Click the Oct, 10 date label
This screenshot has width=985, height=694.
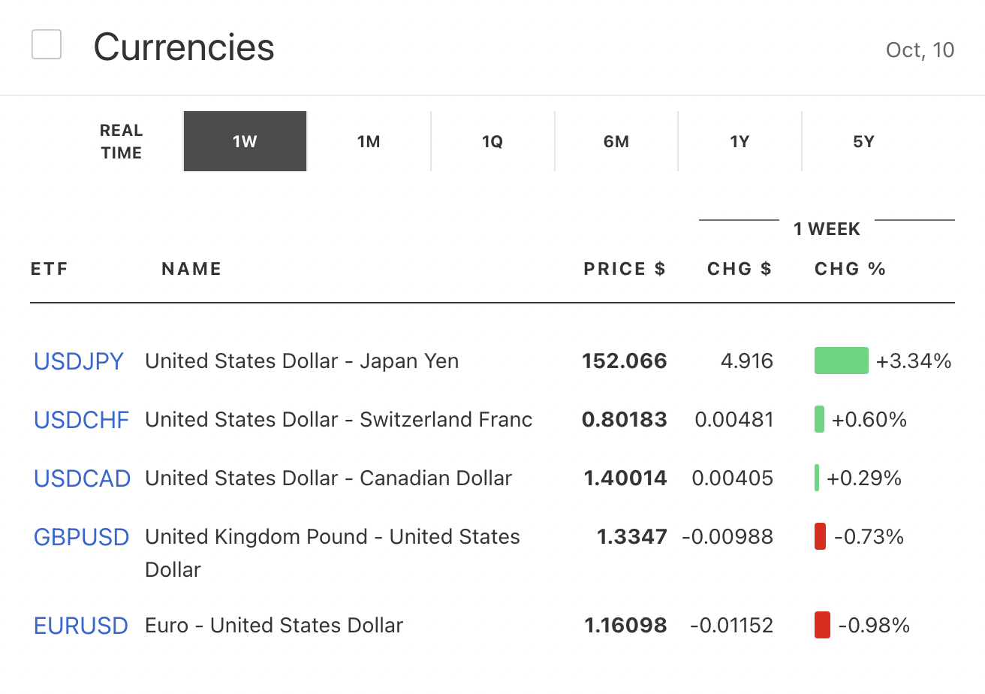coord(920,50)
